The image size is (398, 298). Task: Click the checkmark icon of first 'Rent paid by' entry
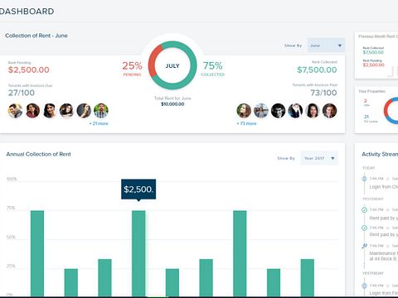[x=364, y=210]
